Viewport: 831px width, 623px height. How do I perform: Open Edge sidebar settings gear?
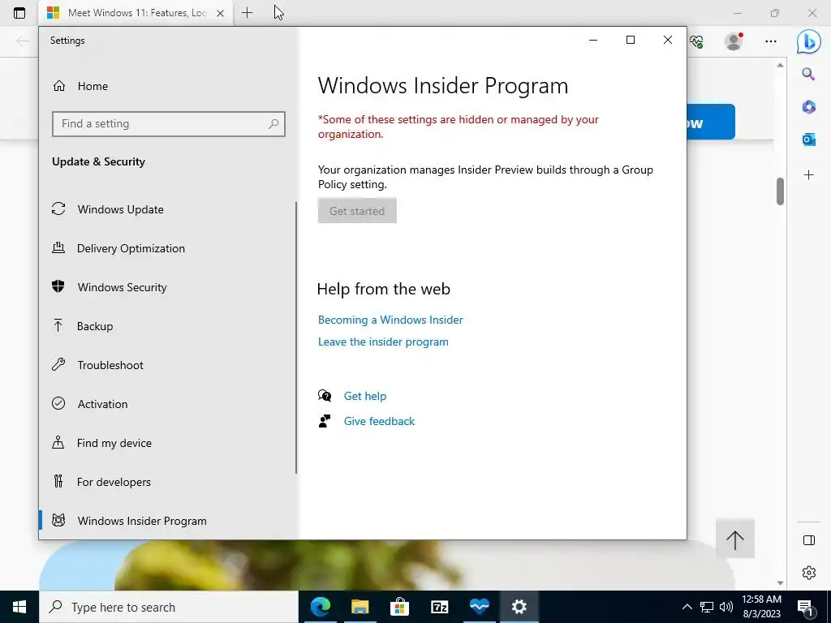[809, 573]
